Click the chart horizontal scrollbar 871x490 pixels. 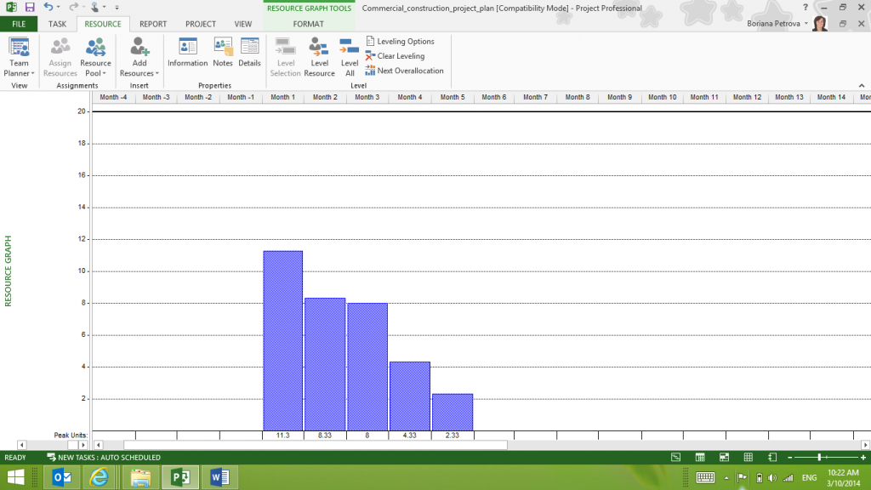316,445
